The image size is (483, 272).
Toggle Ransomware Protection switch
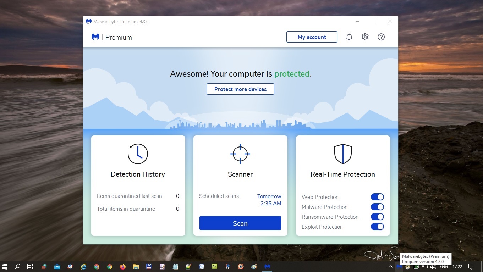coord(377,217)
